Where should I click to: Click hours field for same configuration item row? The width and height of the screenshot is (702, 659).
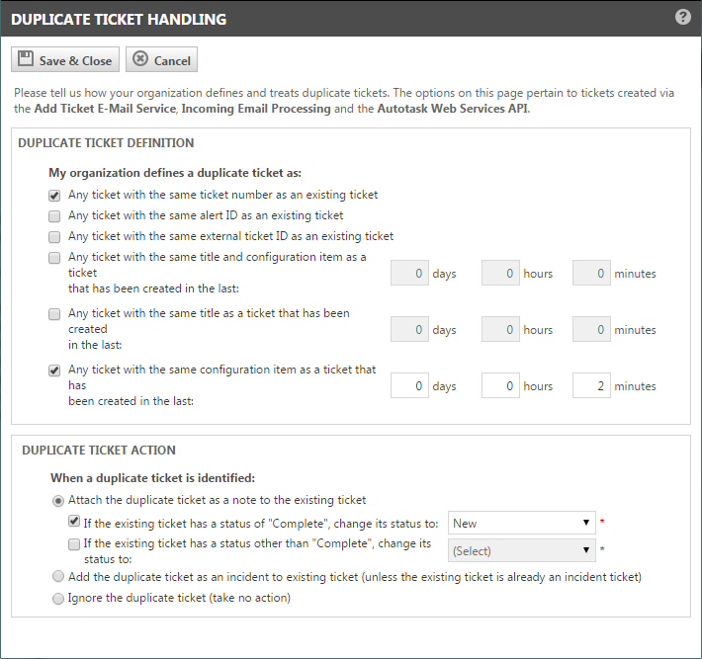(x=500, y=385)
